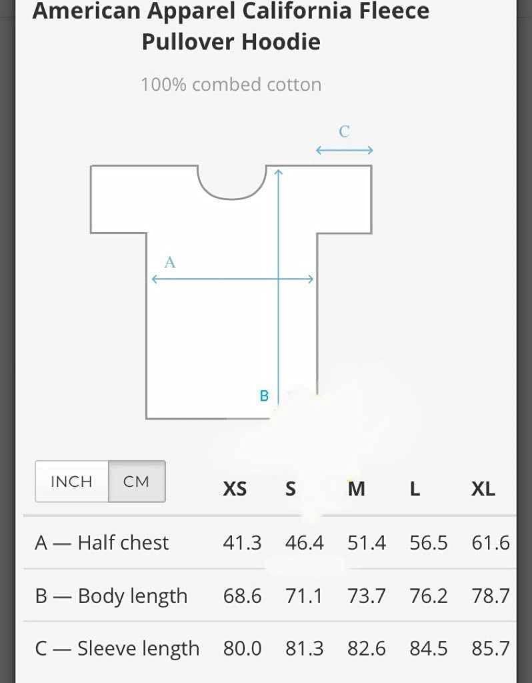Viewport: 532px width, 683px height.
Task: Click the letter A chest label in diagram
Action: (x=170, y=262)
